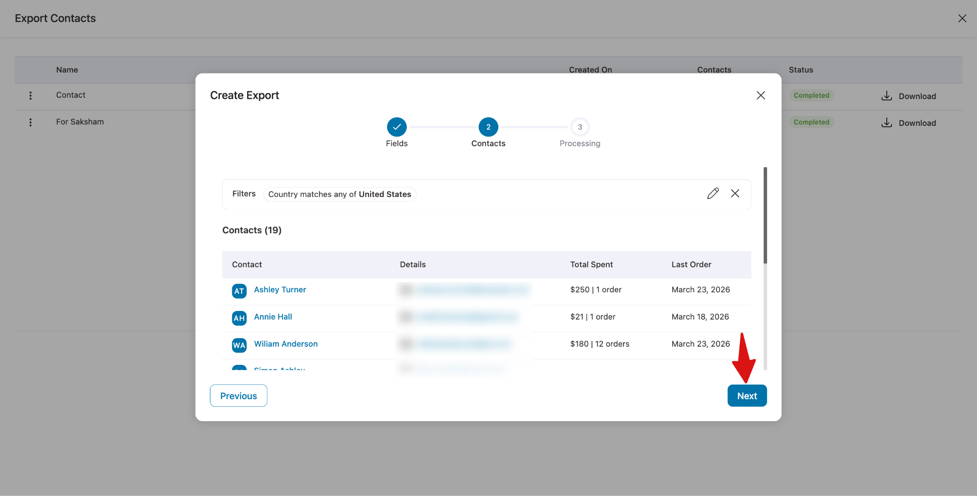Open Ashley Turner's avatar icon
The width and height of the screenshot is (977, 496).
coord(239,291)
